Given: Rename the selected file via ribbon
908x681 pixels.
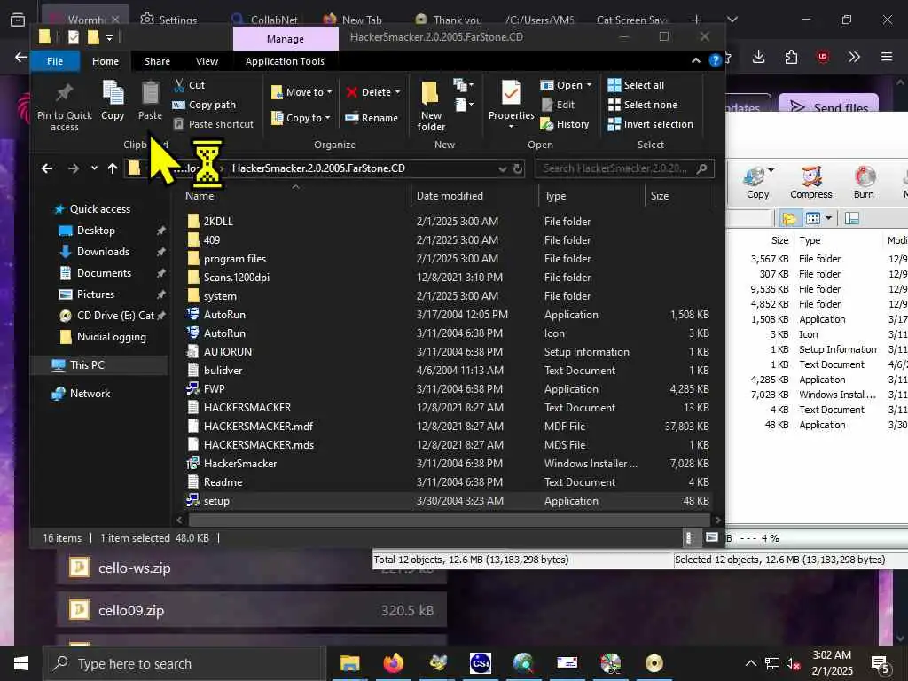Looking at the screenshot, I should pos(372,118).
